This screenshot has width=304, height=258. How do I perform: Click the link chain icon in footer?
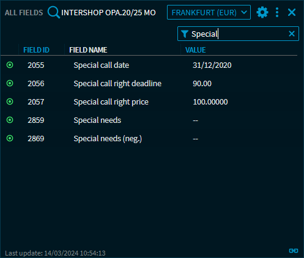(x=294, y=251)
